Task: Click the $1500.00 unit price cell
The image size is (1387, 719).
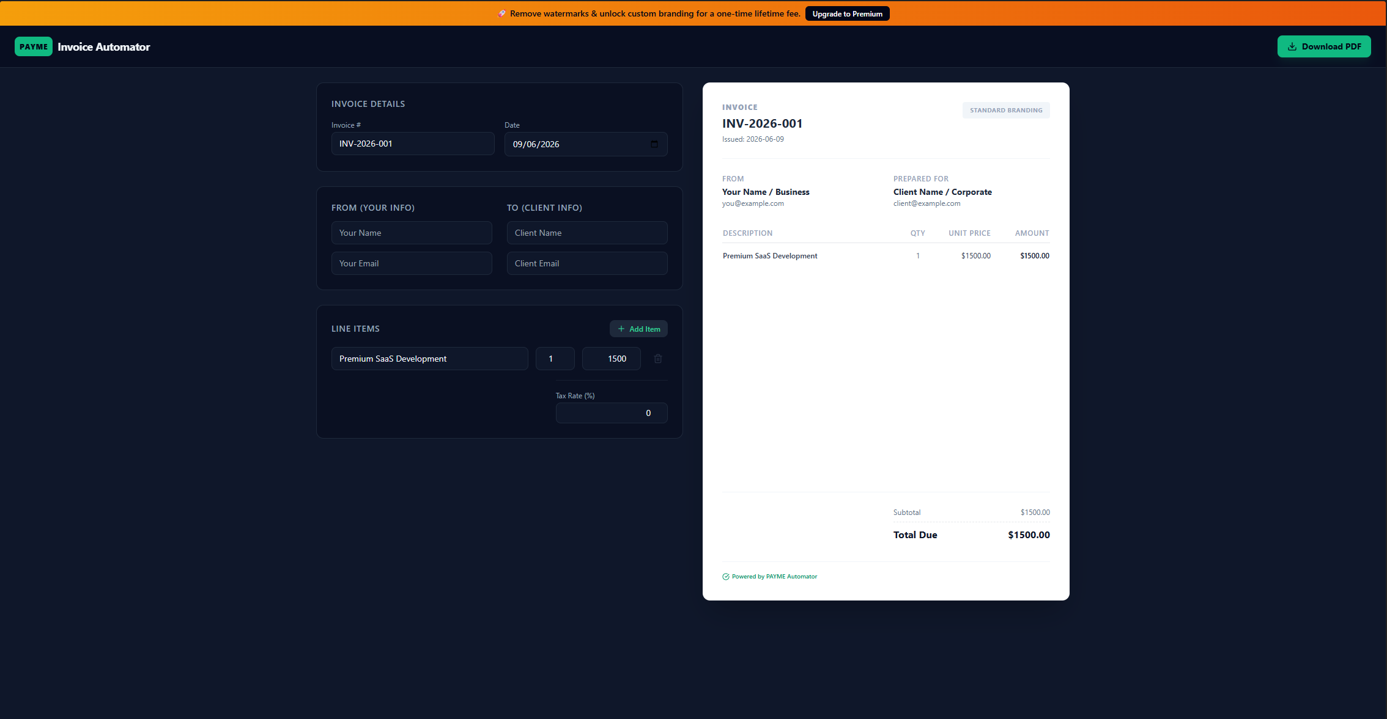Action: point(976,256)
